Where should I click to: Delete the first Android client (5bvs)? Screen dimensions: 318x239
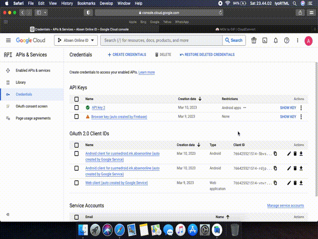point(295,154)
